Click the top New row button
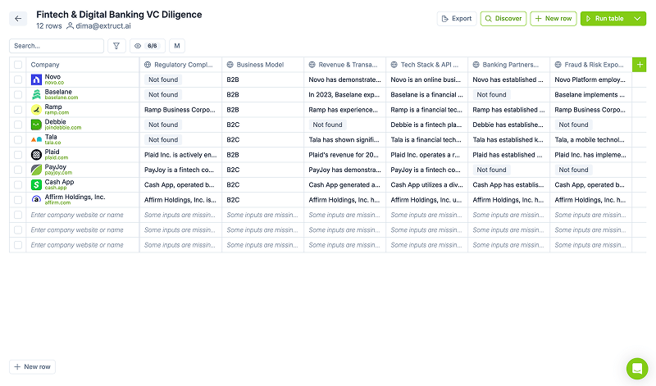The height and width of the screenshot is (386, 656). pos(553,18)
